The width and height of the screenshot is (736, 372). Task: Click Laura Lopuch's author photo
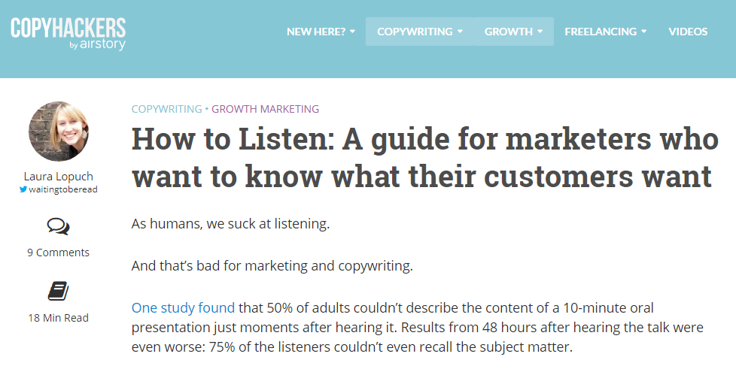[x=58, y=131]
